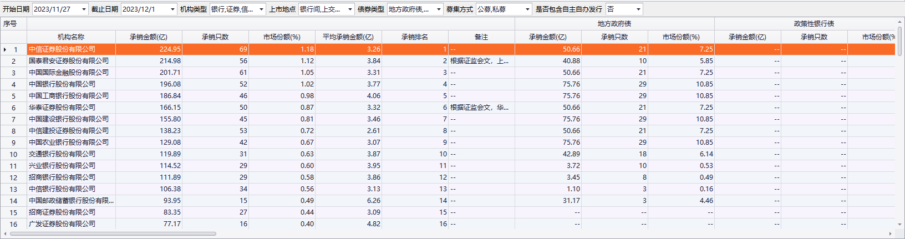905x239 pixels.
Task: Open the 开始日期 date dropdown
Action: (x=84, y=9)
